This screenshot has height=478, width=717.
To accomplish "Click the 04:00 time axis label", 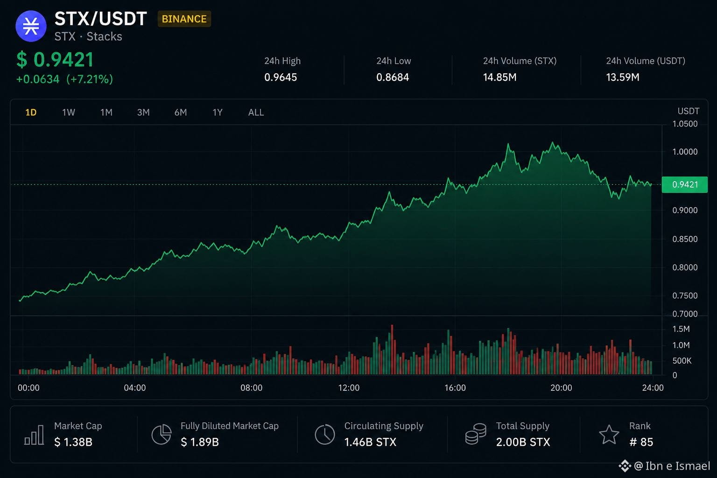I will (135, 388).
